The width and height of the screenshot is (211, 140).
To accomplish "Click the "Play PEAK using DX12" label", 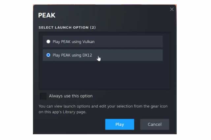I will [x=72, y=55].
